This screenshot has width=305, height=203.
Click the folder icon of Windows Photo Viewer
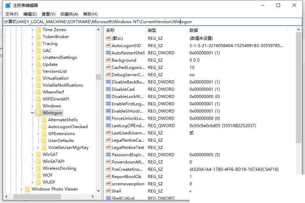pos(28,189)
